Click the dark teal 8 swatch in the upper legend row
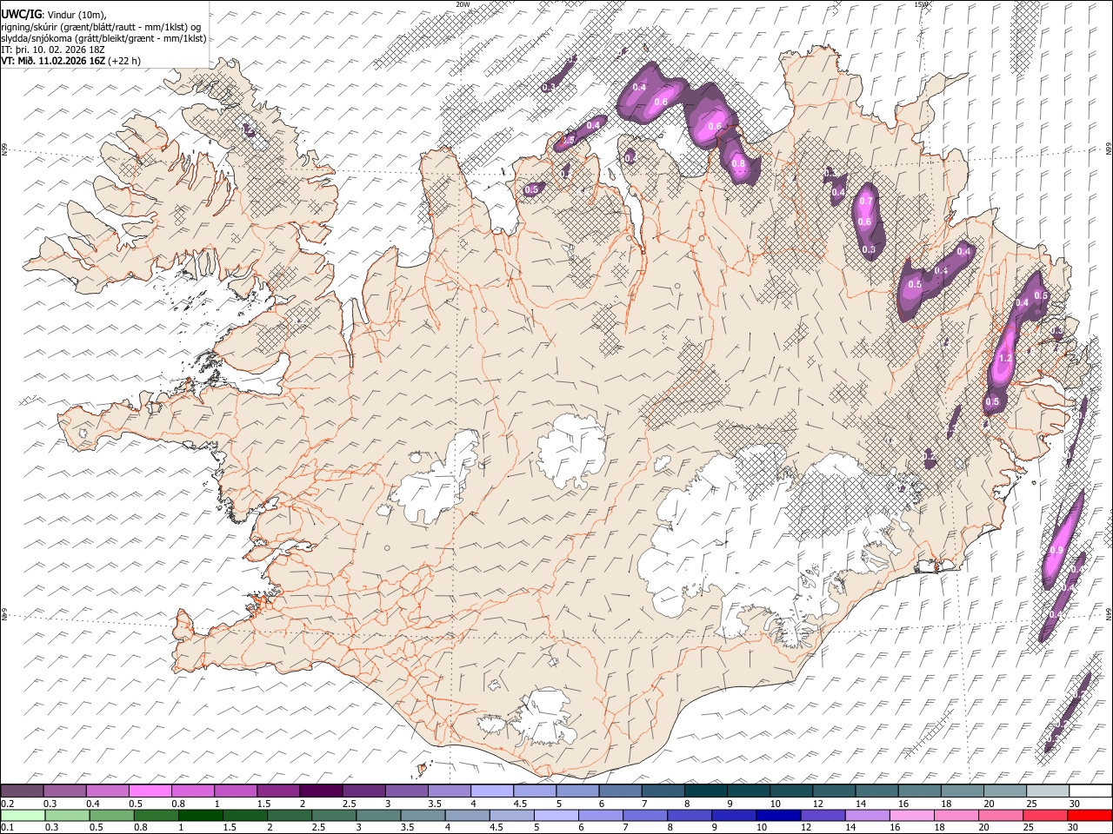Image resolution: width=1113 pixels, height=834 pixels. click(705, 791)
